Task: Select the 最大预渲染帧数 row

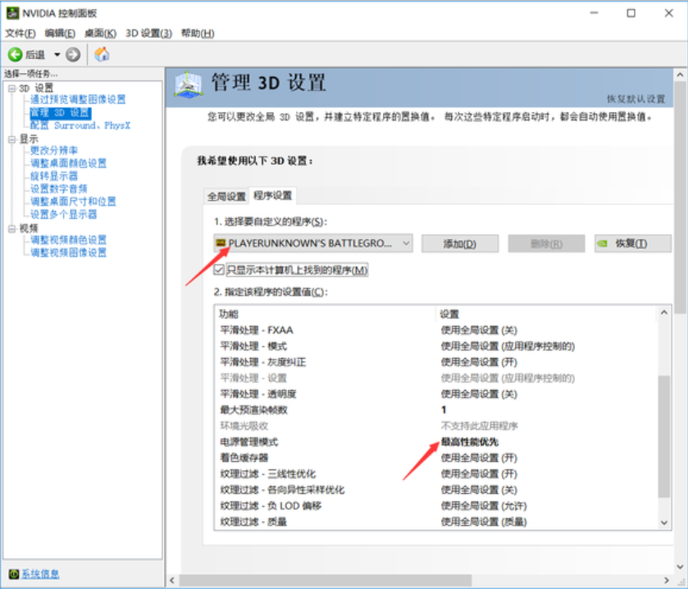Action: [436, 410]
